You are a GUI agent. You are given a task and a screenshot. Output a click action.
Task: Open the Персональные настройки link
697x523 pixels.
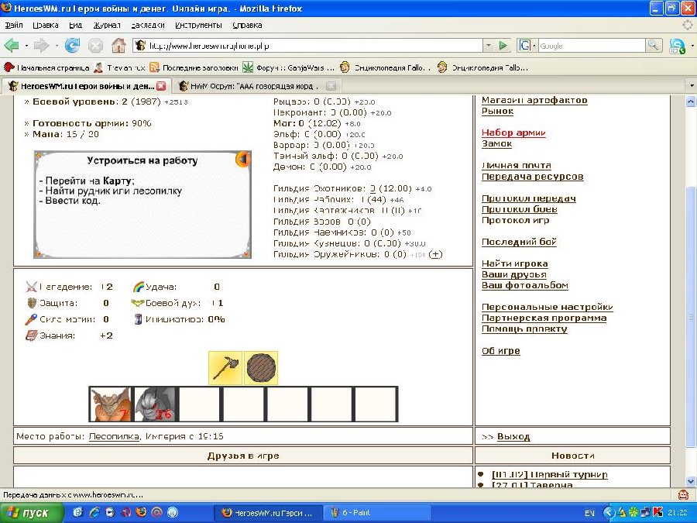548,307
